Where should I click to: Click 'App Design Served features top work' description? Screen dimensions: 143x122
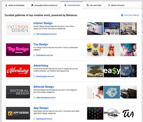pos(56,112)
